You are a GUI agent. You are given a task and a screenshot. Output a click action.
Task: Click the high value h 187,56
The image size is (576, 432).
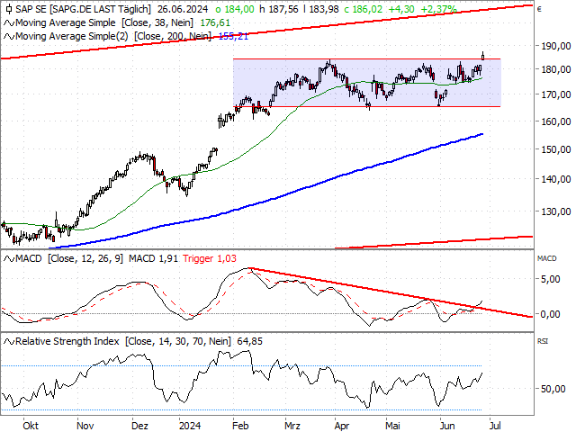tap(278, 9)
